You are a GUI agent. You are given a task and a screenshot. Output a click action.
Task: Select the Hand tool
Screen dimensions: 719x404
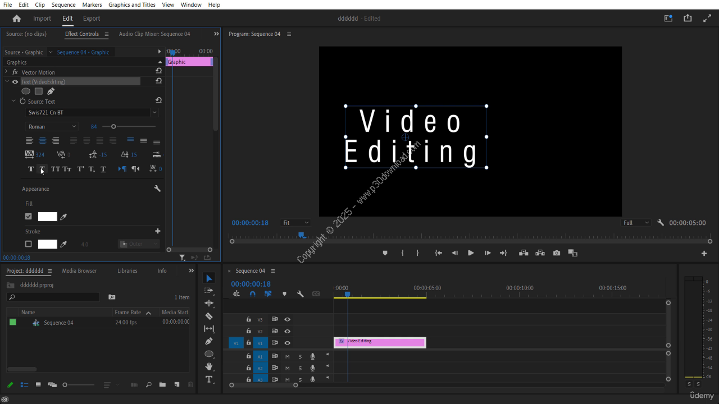pyautogui.click(x=209, y=366)
